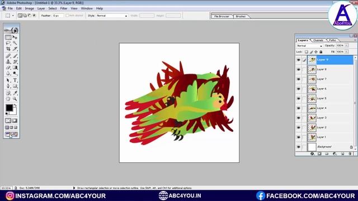Click Create new set folder icon

pos(327,154)
